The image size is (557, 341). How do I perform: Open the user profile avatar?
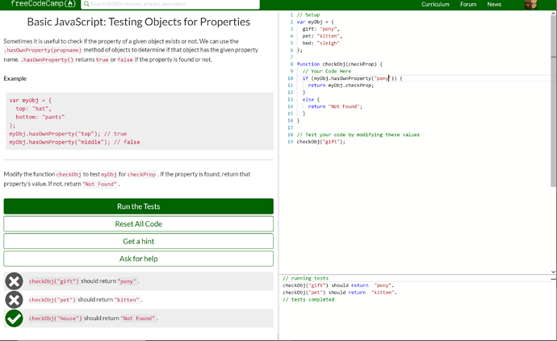coord(530,5)
